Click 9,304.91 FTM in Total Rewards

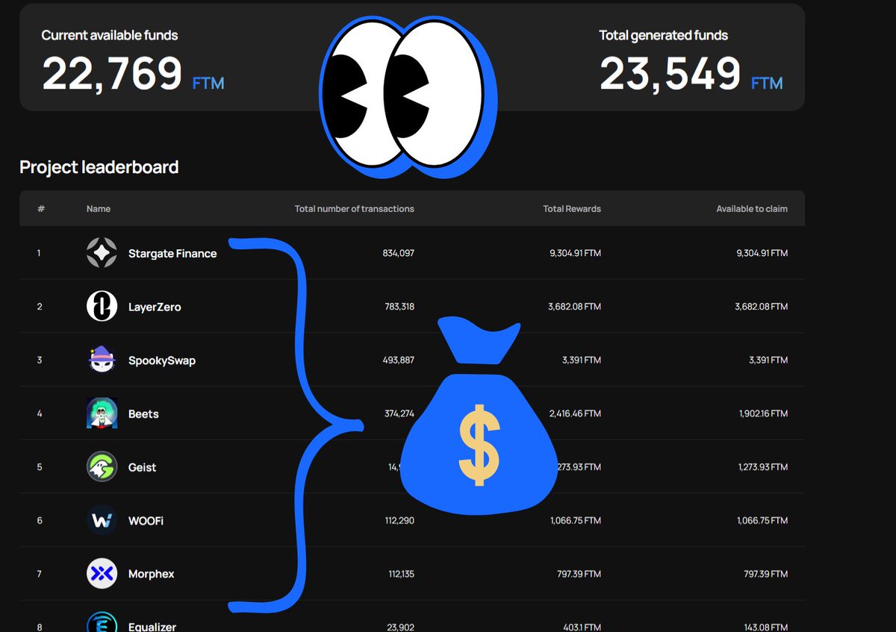pyautogui.click(x=575, y=253)
